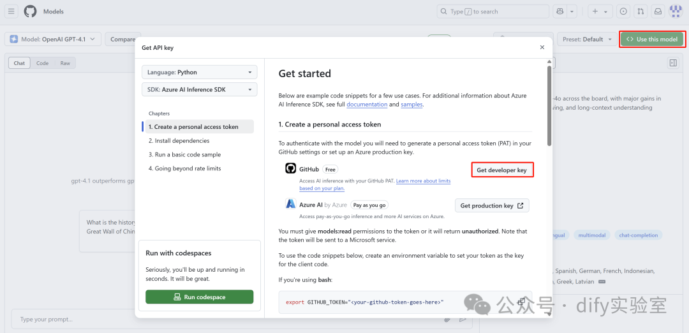
Task: Expand the Azure AI Inference SDK dropdown
Action: click(x=199, y=89)
